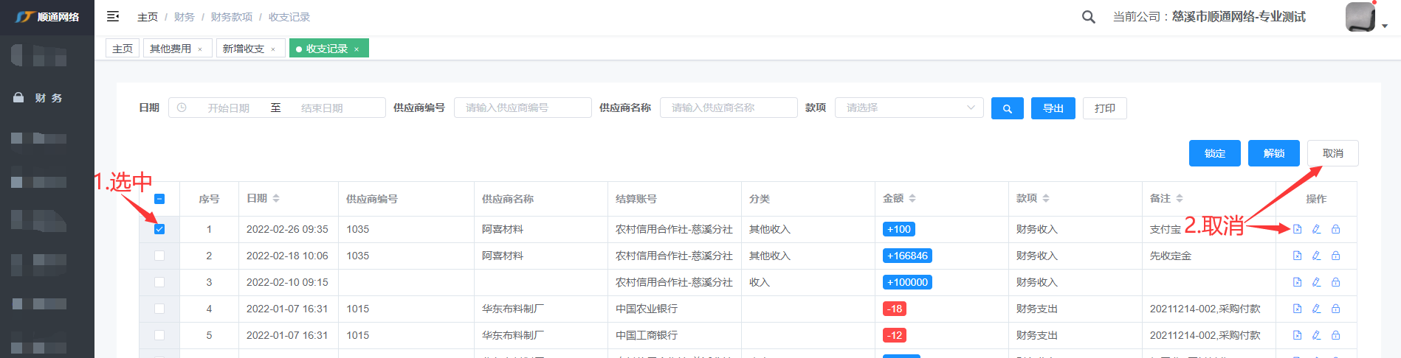Click the lock icon for row 3
The width and height of the screenshot is (1401, 358).
click(x=1335, y=282)
